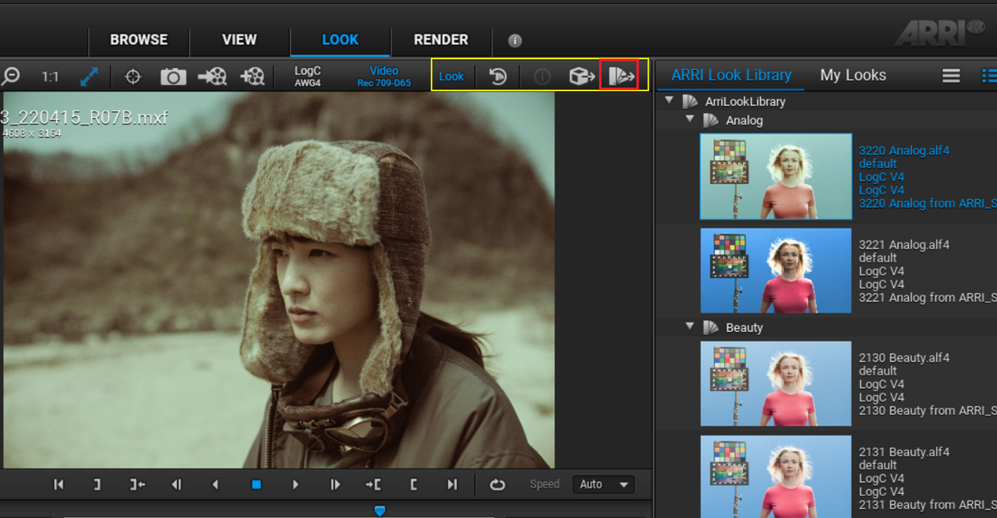Image resolution: width=997 pixels, height=518 pixels.
Task: Jump to the last frame of the clip
Action: coord(453,485)
